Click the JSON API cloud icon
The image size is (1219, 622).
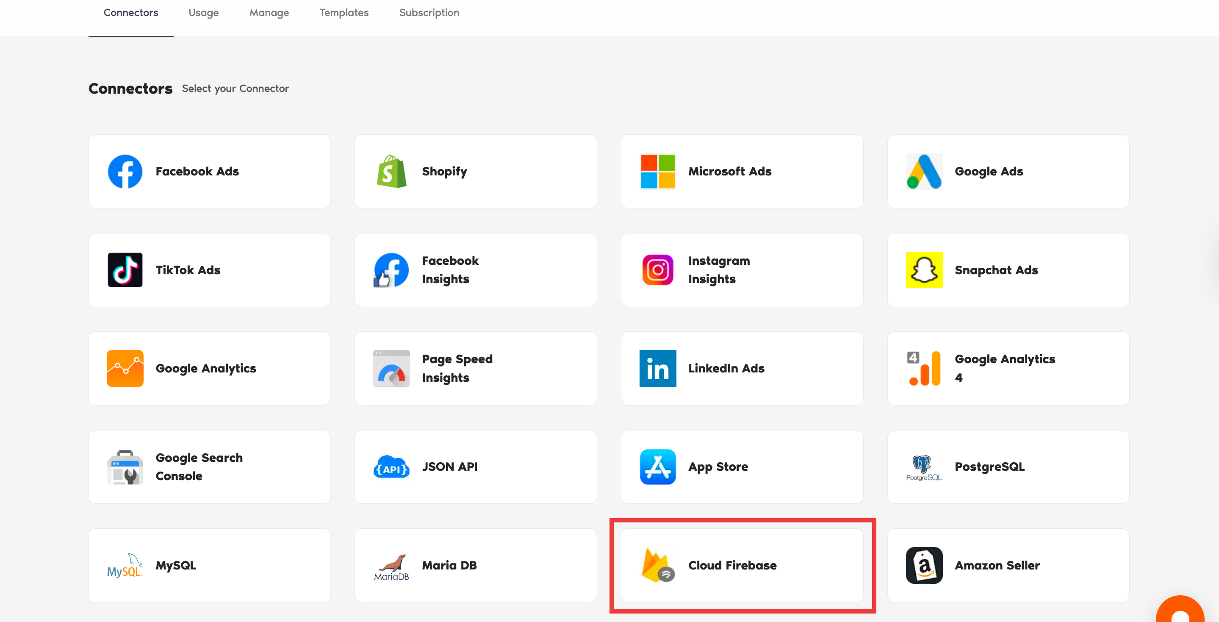click(391, 467)
